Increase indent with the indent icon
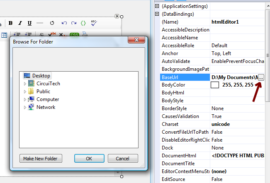 click(28, 34)
